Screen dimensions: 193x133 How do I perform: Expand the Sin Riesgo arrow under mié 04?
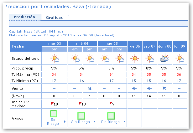click(x=94, y=122)
